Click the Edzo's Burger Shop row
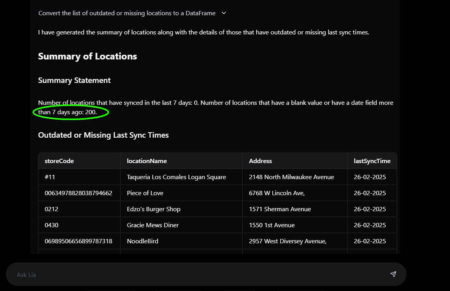450x291 pixels. pos(153,209)
